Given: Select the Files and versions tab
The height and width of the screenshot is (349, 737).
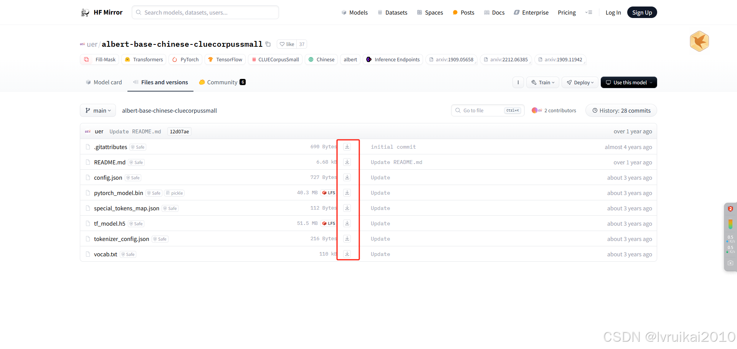Looking at the screenshot, I should 160,82.
